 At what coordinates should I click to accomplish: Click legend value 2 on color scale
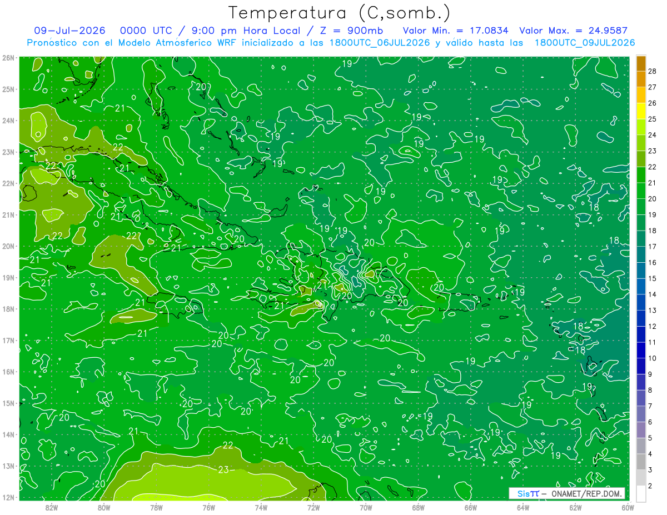pyautogui.click(x=650, y=486)
